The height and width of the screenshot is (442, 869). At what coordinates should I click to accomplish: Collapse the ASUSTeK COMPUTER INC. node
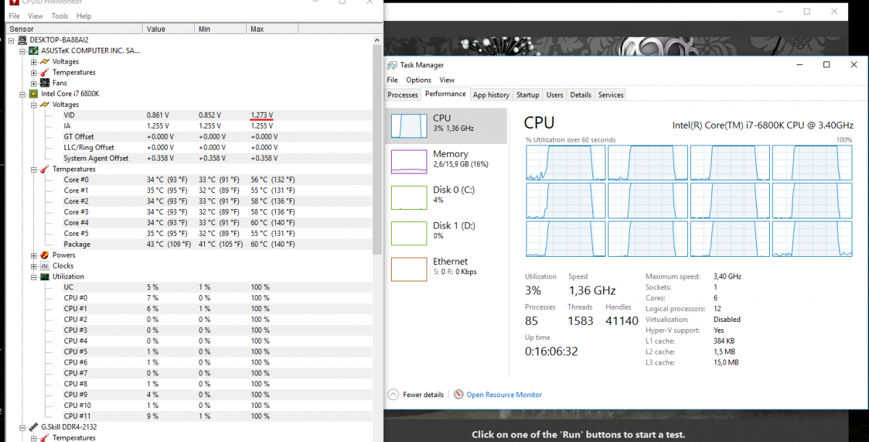pyautogui.click(x=22, y=51)
